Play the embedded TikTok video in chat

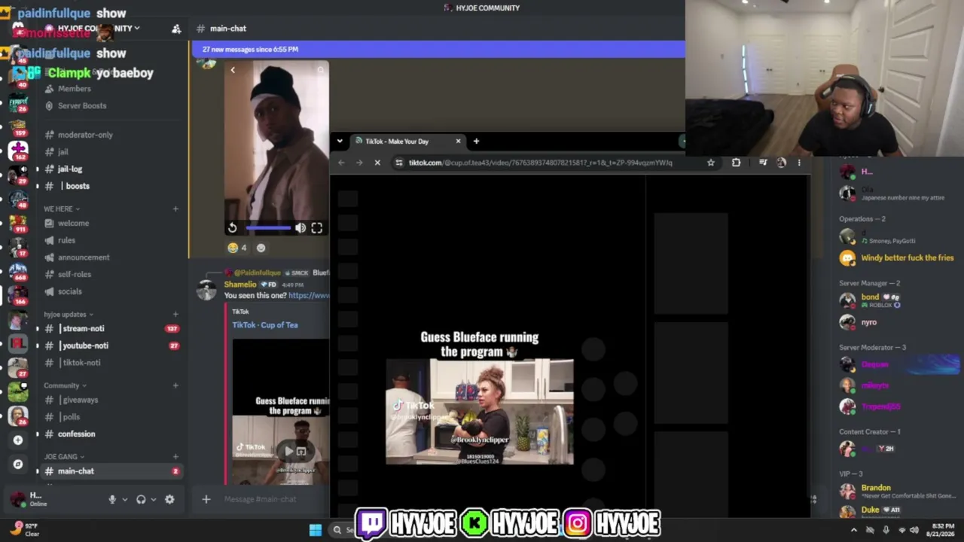coord(288,452)
